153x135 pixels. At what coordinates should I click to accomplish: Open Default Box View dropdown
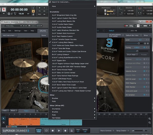(133, 36)
